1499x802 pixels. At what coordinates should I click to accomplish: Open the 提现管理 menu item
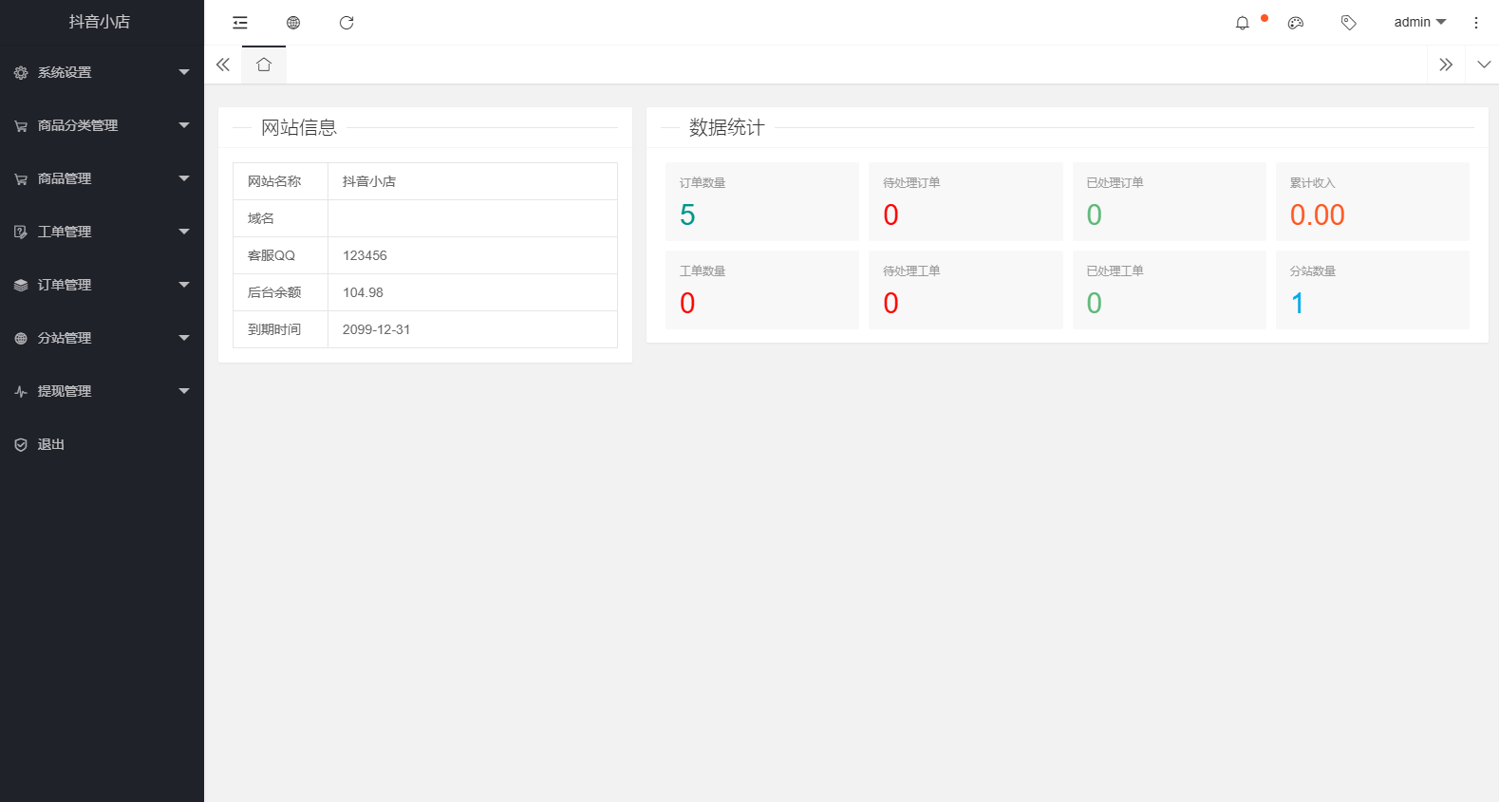pyautogui.click(x=102, y=391)
